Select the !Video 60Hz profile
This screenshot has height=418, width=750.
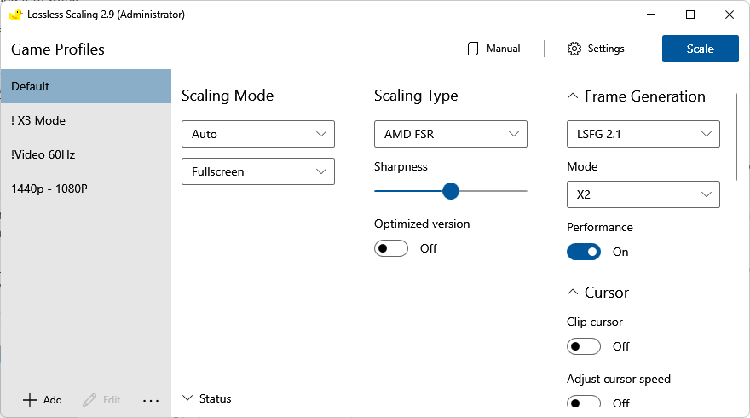pyautogui.click(x=86, y=154)
